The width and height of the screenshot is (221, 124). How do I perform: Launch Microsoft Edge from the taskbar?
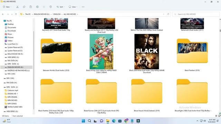point(114,121)
